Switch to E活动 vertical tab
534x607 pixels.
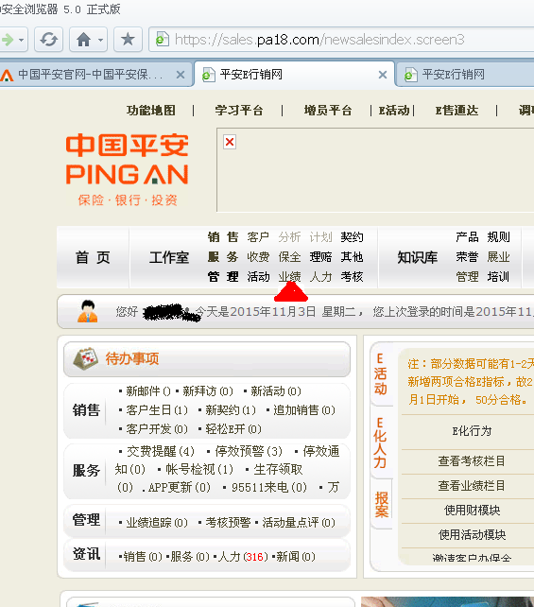(x=381, y=374)
